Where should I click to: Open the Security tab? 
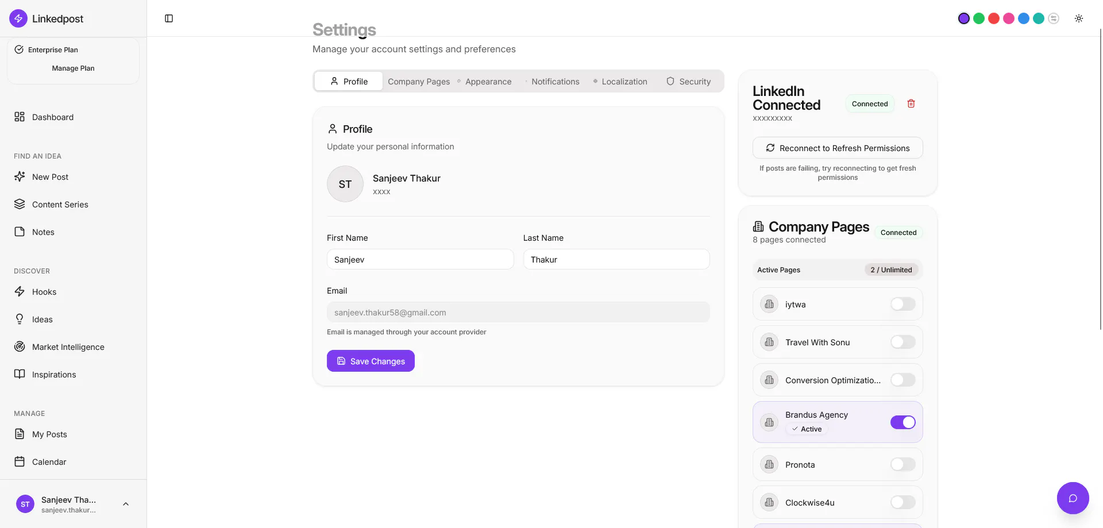tap(689, 82)
